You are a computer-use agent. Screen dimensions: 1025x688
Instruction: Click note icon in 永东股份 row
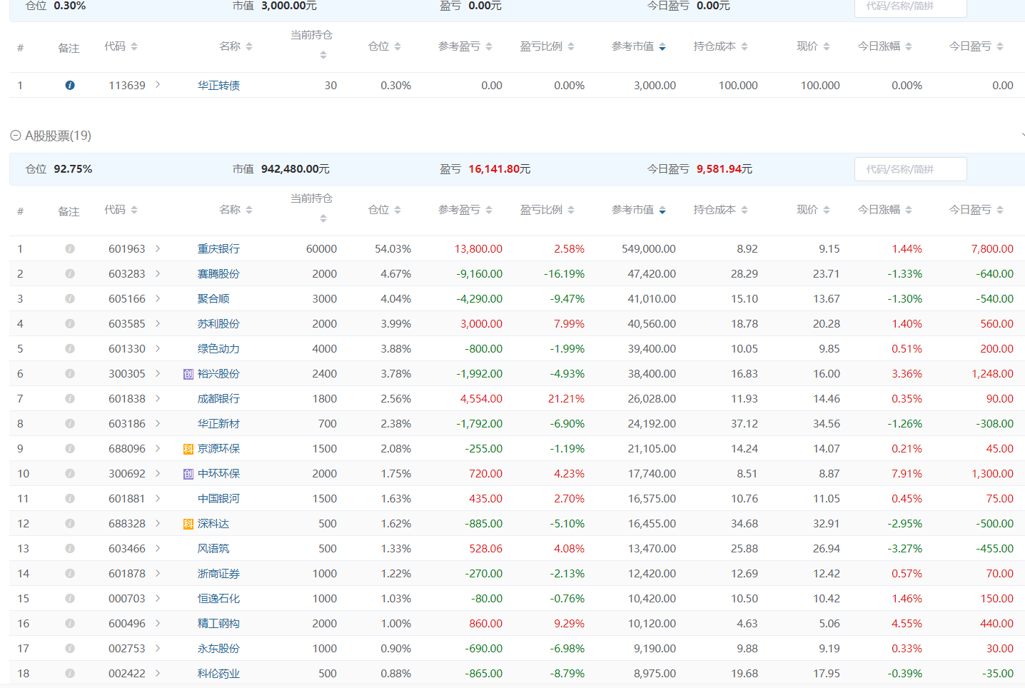(x=70, y=648)
